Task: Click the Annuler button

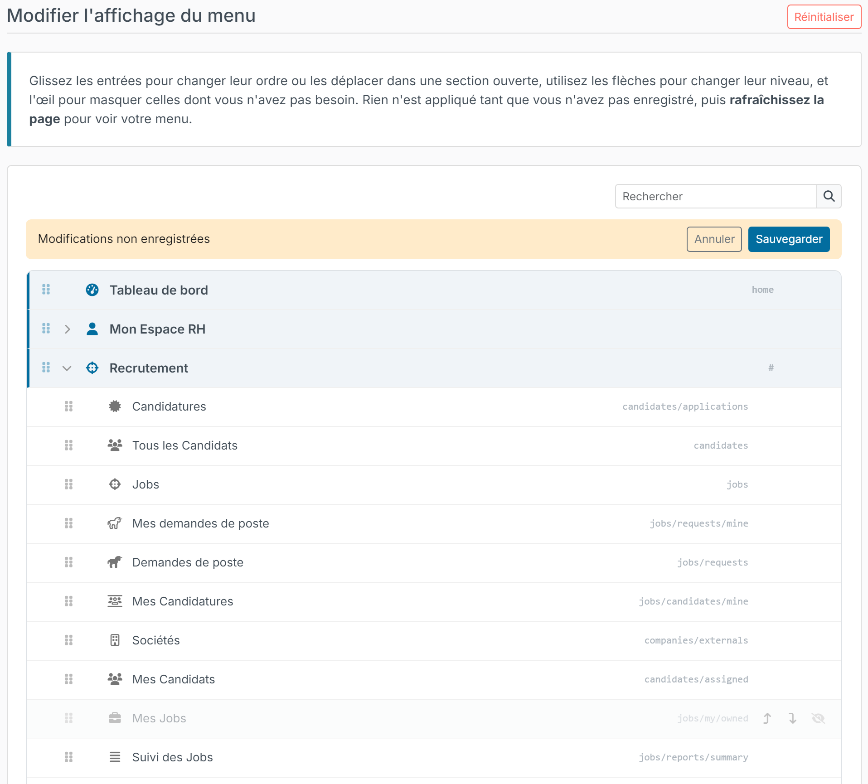Action: [714, 239]
